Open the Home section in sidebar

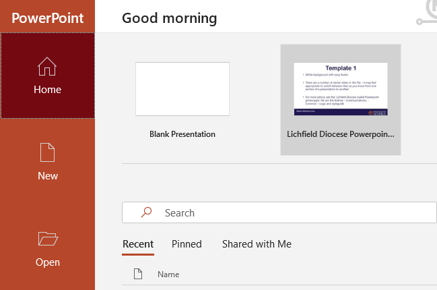click(47, 76)
